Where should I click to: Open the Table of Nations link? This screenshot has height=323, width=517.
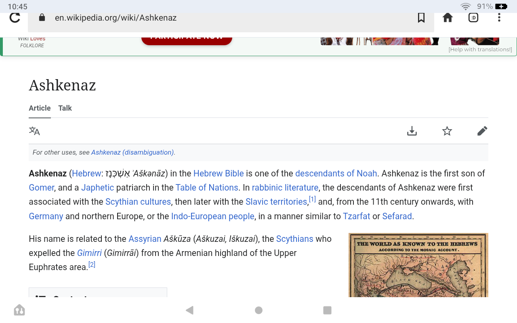click(207, 188)
